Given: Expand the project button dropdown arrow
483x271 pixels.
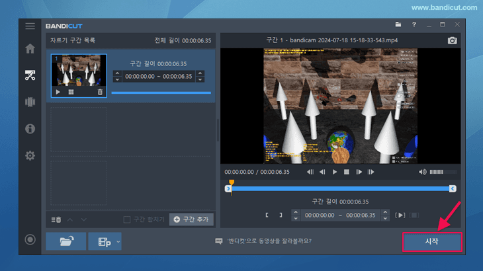Looking at the screenshot, I should 118,241.
